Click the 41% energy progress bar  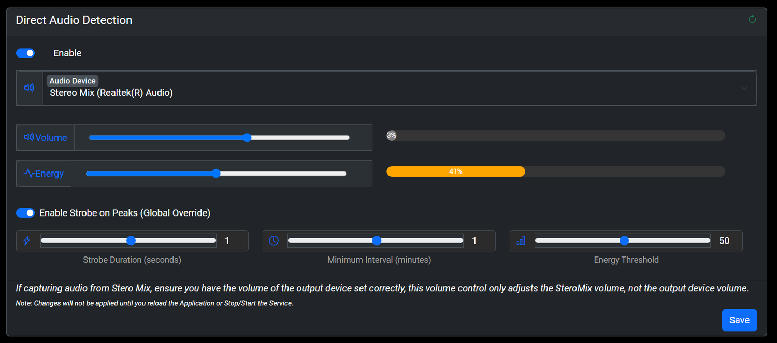tap(456, 171)
